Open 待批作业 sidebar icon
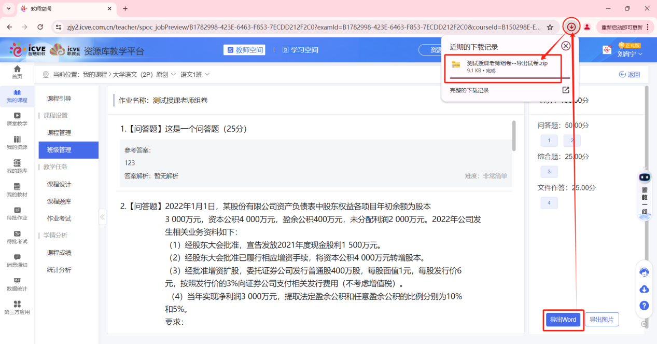Screen dimensions: 657x344 coord(17,213)
